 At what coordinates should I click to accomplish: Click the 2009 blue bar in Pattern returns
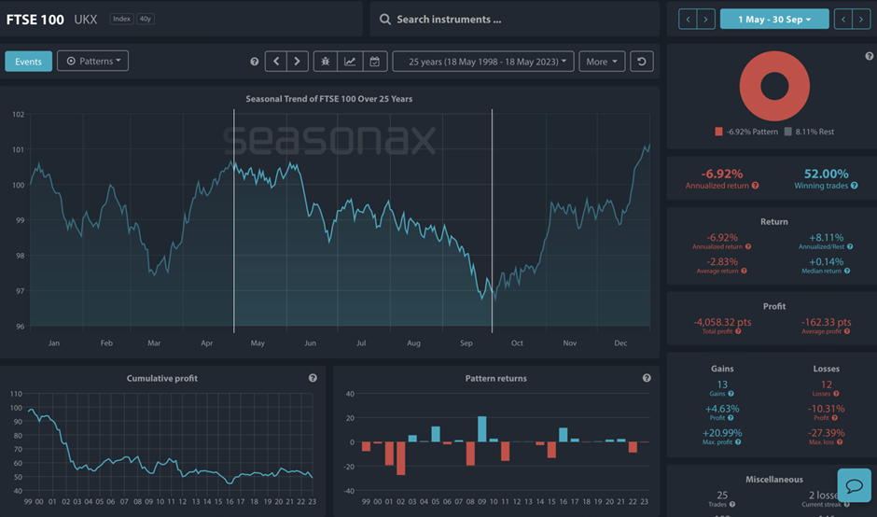click(482, 429)
